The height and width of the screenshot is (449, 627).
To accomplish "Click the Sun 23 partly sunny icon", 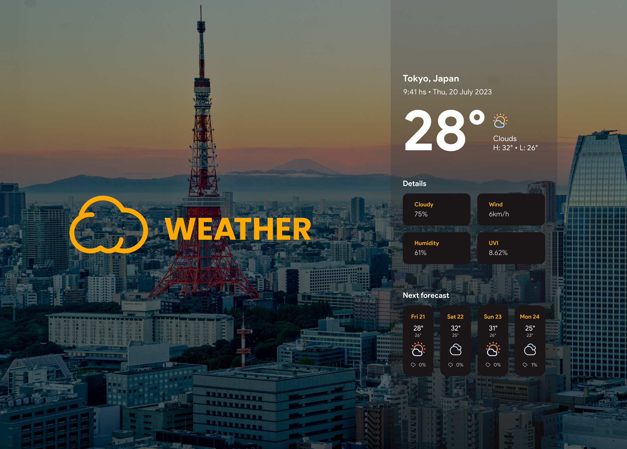I will pos(493,349).
